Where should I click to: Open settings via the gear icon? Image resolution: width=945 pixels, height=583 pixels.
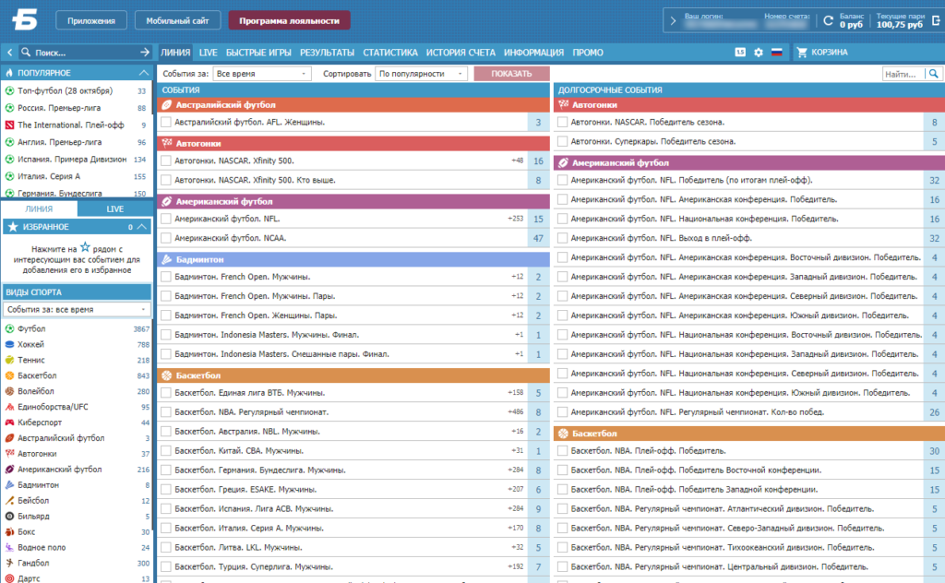(759, 53)
